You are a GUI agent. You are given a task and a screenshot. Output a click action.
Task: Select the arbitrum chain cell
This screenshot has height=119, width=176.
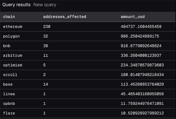click(13, 55)
